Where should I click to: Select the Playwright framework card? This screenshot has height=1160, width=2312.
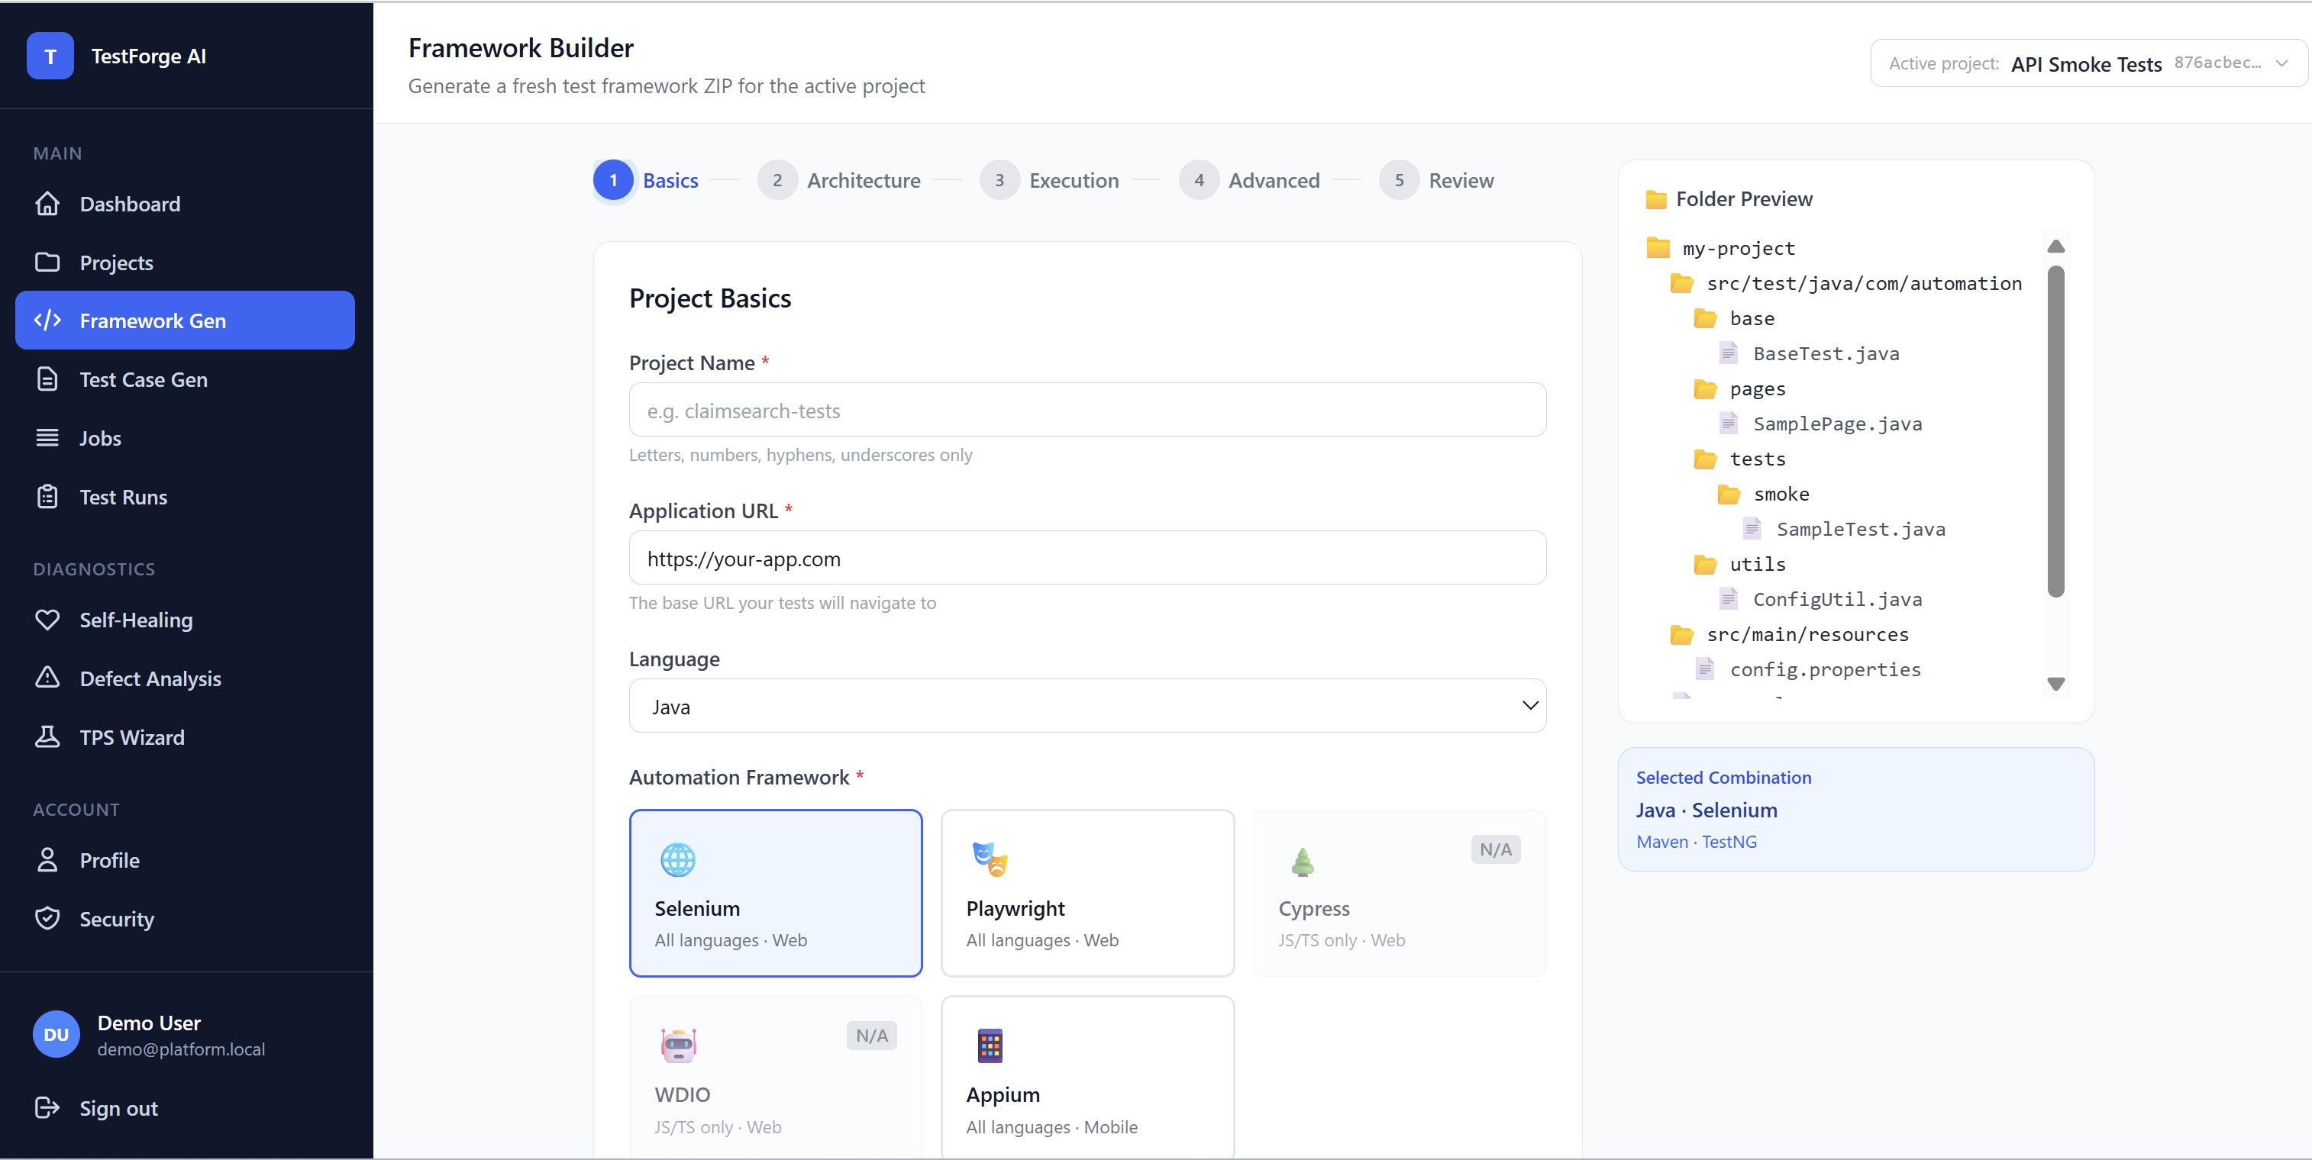(1088, 893)
